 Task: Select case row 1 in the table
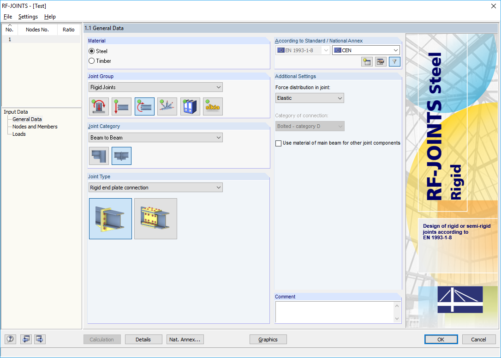(x=41, y=39)
